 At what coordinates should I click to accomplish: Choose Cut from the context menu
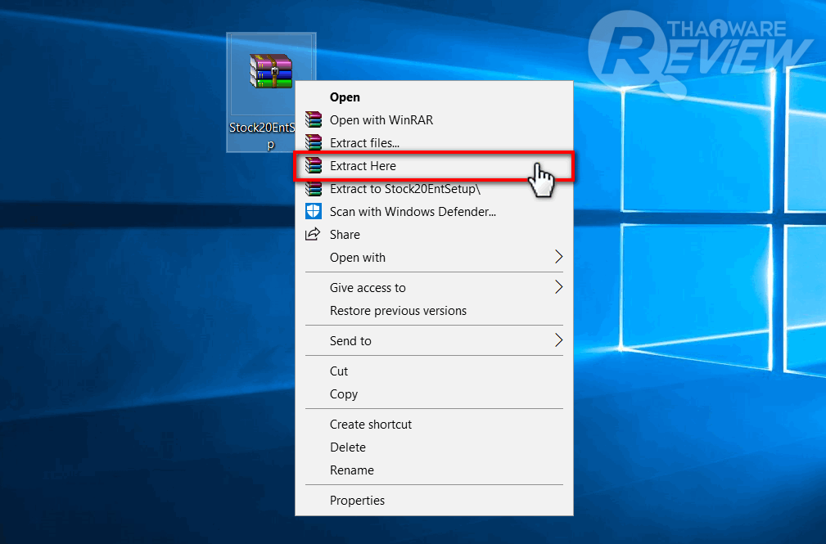coord(434,371)
